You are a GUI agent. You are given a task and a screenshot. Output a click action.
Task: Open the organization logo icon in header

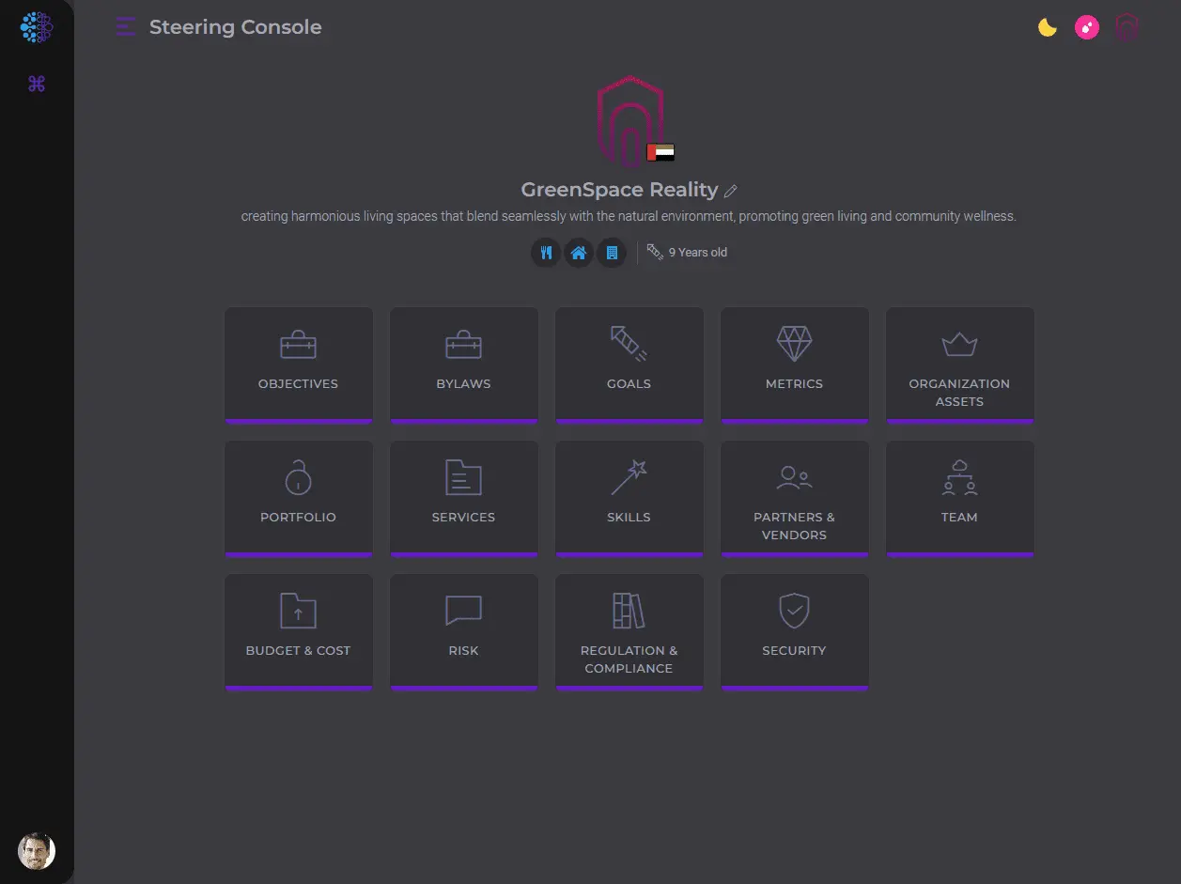coord(1127,27)
